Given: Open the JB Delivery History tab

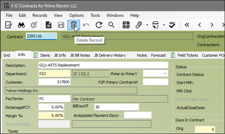Looking at the screenshot, I should coord(110,55).
